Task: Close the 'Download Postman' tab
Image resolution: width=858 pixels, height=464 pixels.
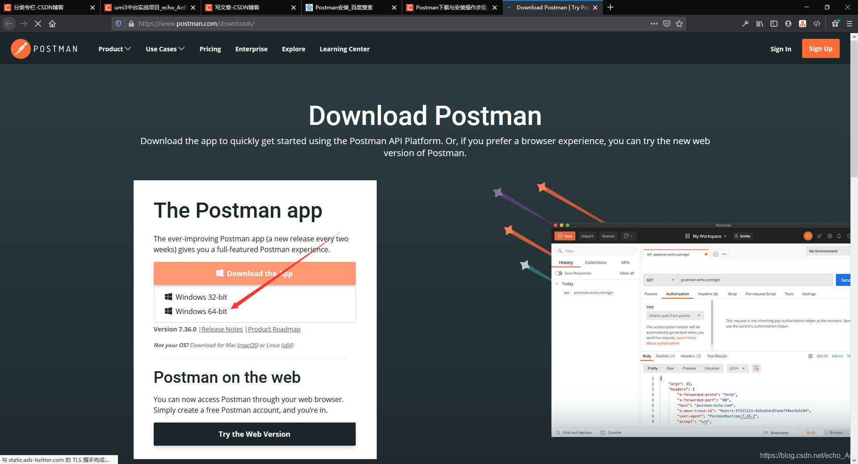Action: tap(595, 8)
